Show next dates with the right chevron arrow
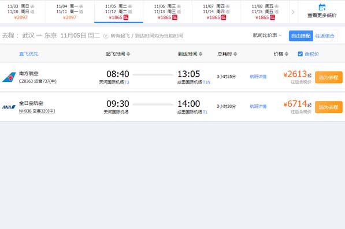The image size is (345, 229). tap(293, 12)
